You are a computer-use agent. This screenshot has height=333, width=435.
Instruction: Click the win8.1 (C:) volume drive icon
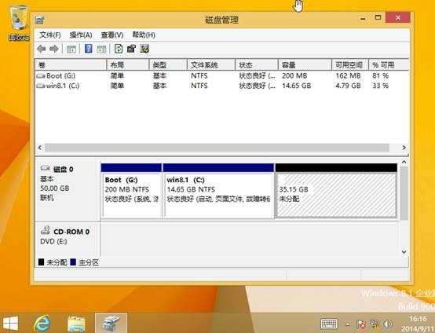(x=41, y=86)
